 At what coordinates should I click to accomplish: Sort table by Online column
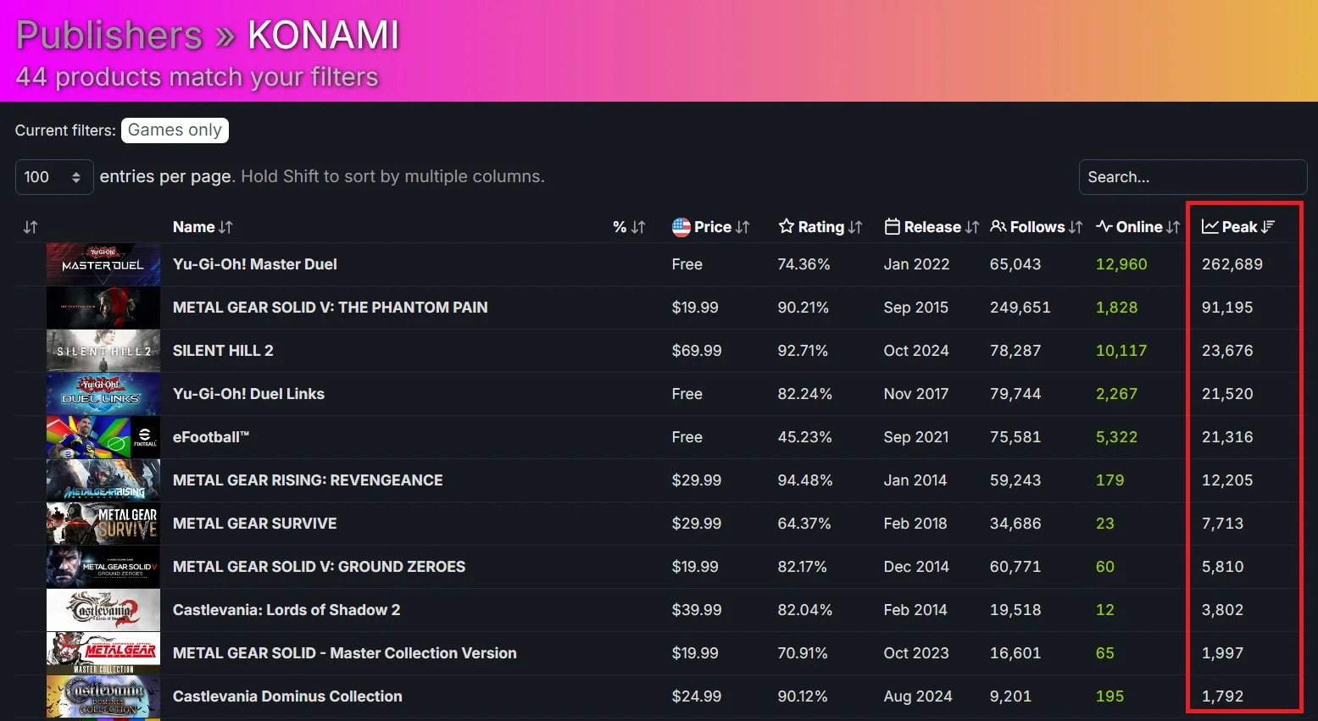(1138, 227)
